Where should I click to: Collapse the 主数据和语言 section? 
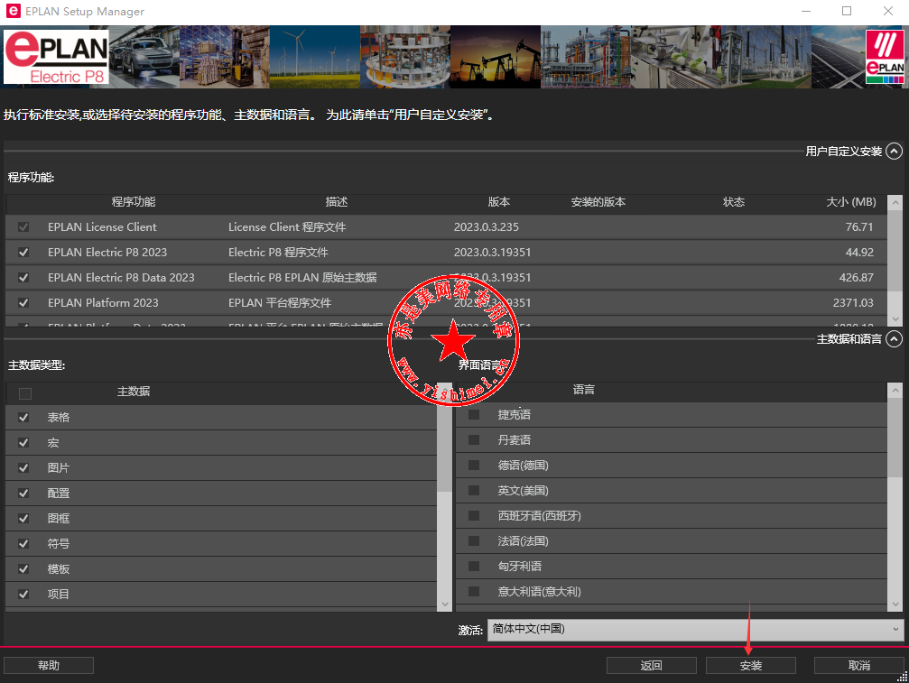(x=895, y=339)
